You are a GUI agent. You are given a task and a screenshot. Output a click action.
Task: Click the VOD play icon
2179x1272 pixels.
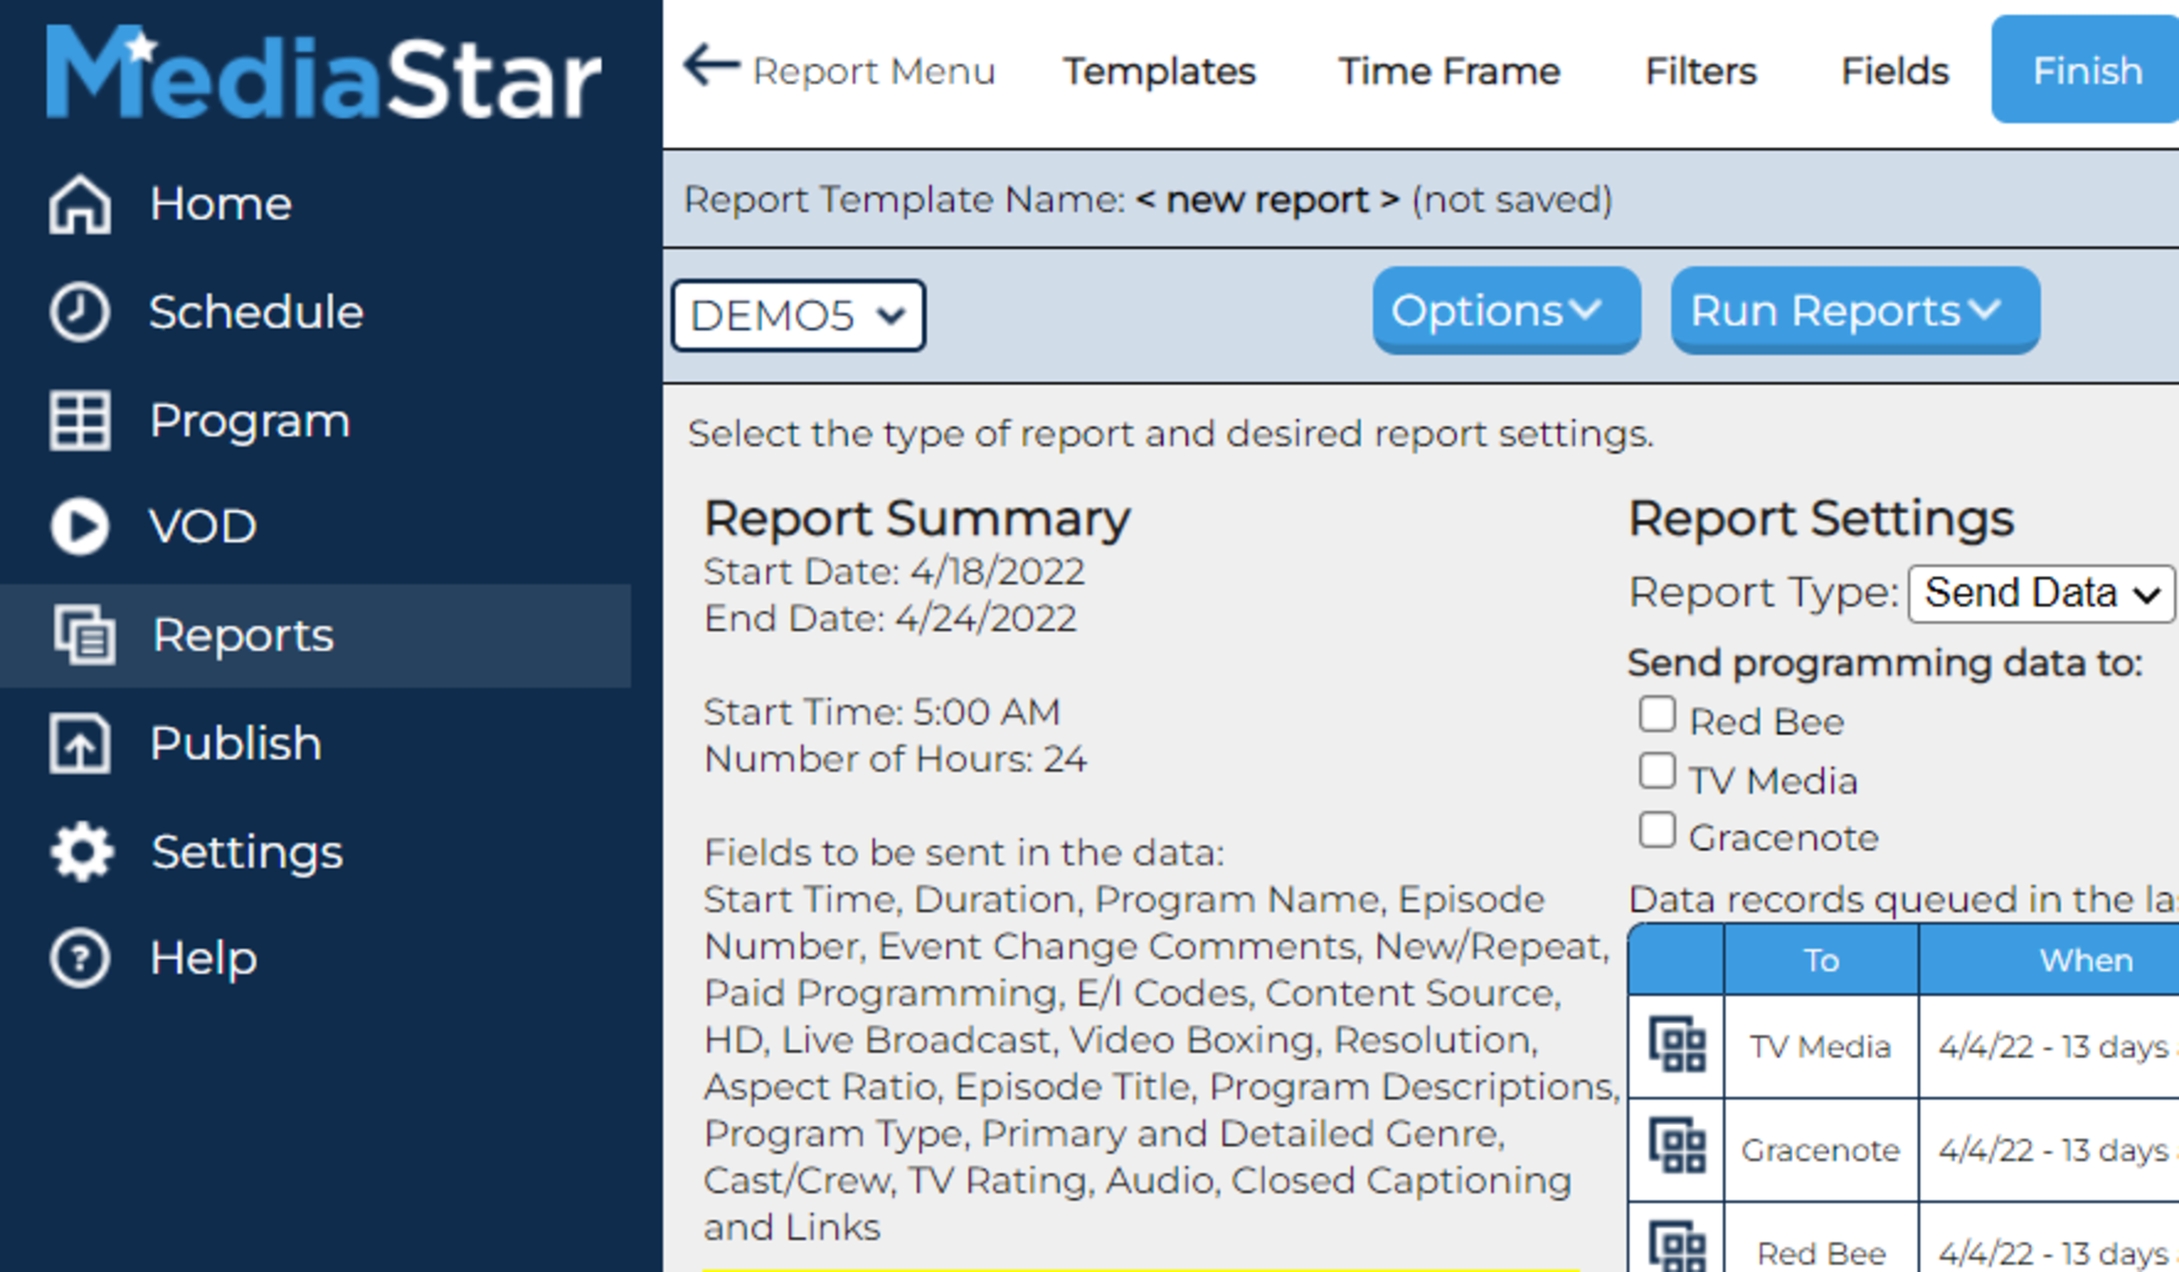pyautogui.click(x=80, y=526)
